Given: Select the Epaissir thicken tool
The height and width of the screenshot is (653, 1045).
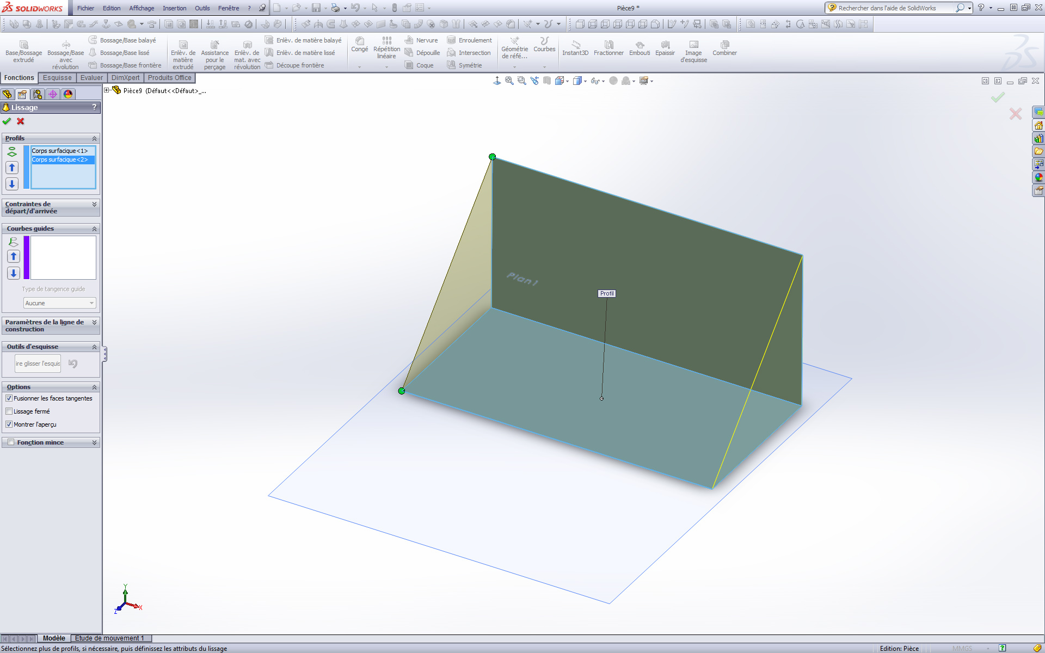Looking at the screenshot, I should [665, 48].
